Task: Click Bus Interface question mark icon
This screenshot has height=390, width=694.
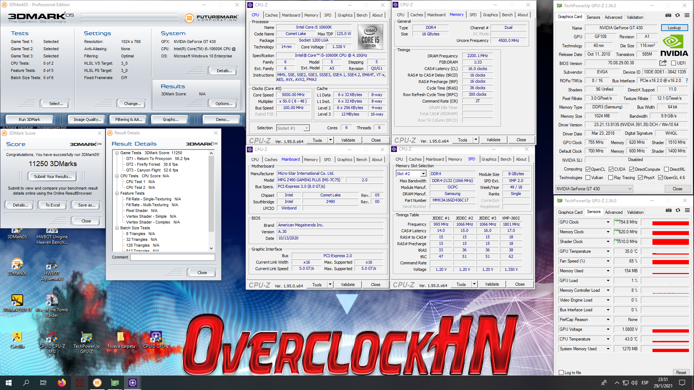Action: pos(687,81)
